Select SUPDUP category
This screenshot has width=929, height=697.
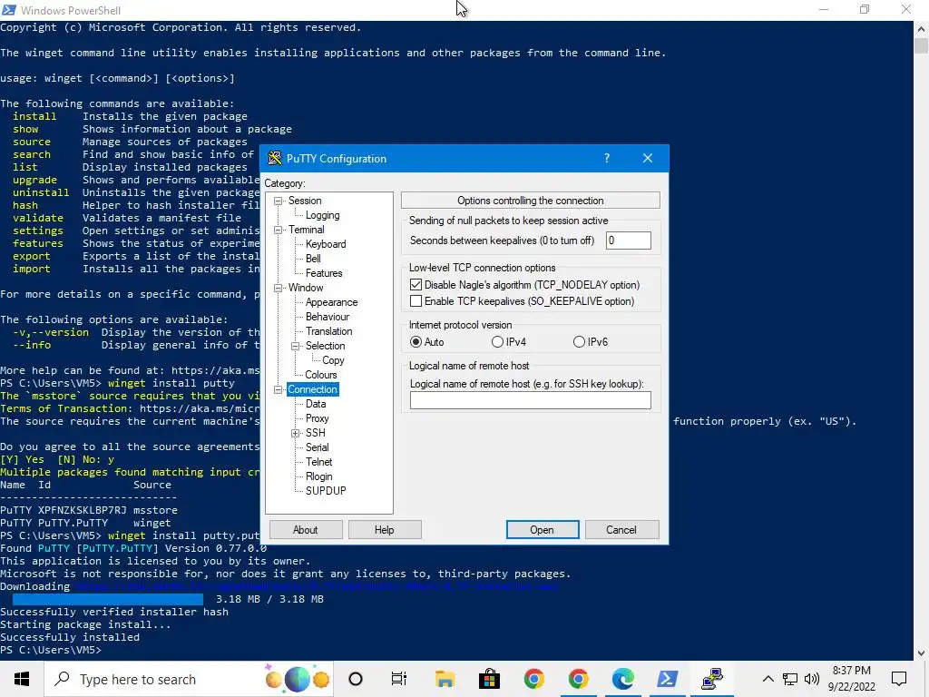tap(326, 491)
